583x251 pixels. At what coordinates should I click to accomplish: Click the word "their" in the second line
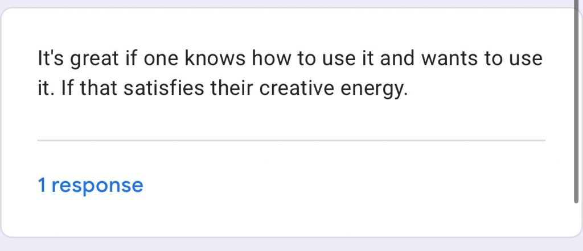[231, 89]
